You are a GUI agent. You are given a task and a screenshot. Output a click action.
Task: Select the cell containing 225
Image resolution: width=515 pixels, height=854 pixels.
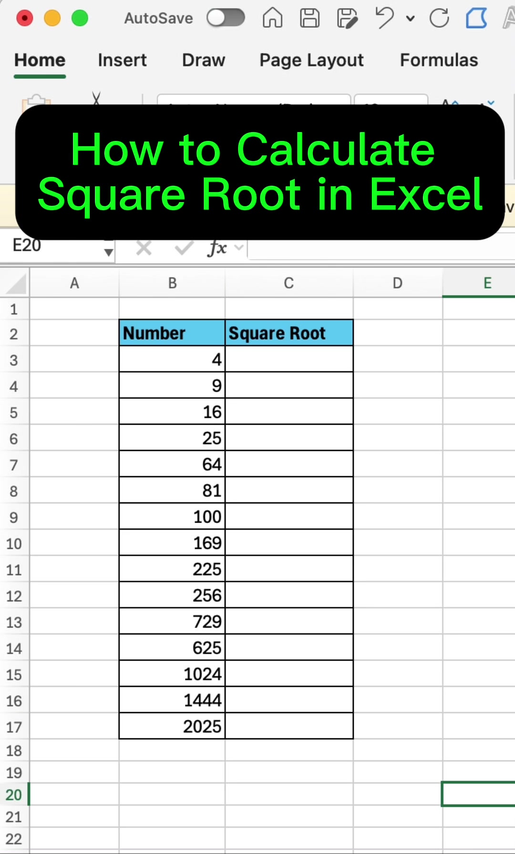172,569
